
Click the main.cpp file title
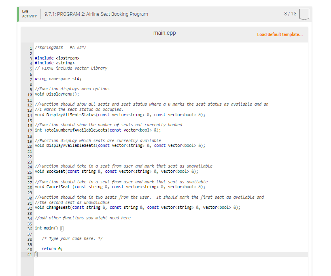point(164,33)
